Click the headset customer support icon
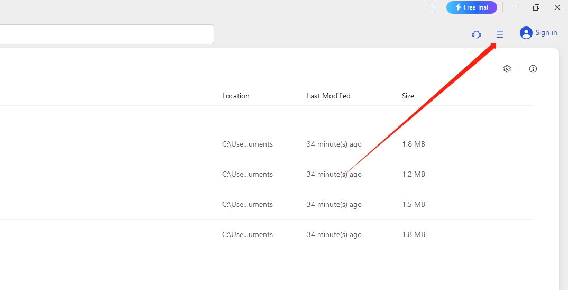Screen dimensions: 568x290 click(x=476, y=34)
